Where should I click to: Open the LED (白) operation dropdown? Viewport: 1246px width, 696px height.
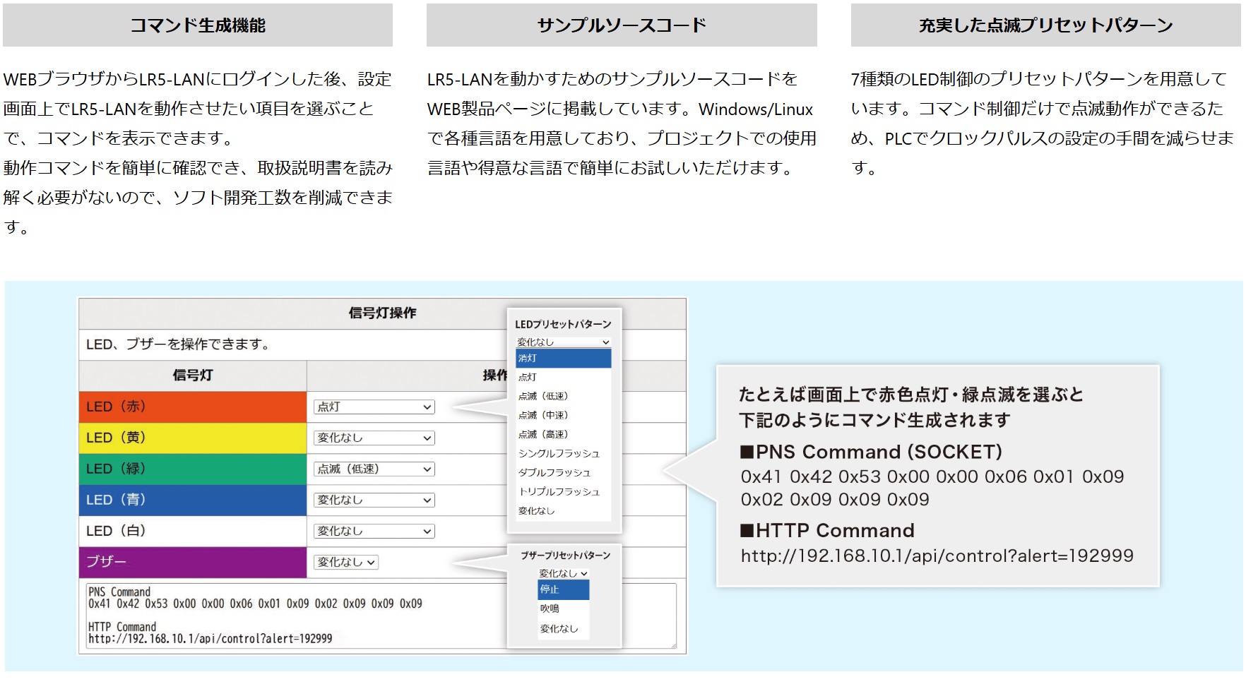point(374,532)
